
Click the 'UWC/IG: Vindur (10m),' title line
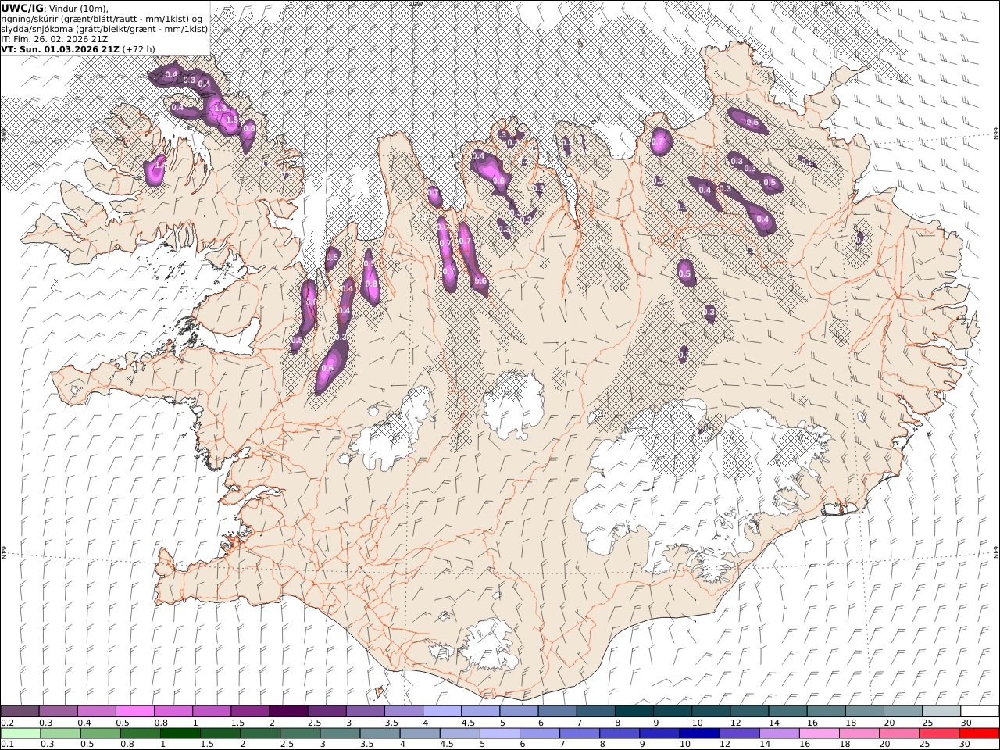pyautogui.click(x=55, y=8)
